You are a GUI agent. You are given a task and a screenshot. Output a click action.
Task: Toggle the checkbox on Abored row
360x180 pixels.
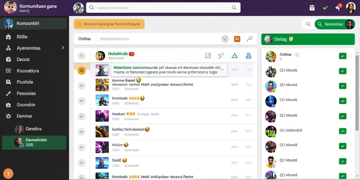pyautogui.click(x=342, y=86)
